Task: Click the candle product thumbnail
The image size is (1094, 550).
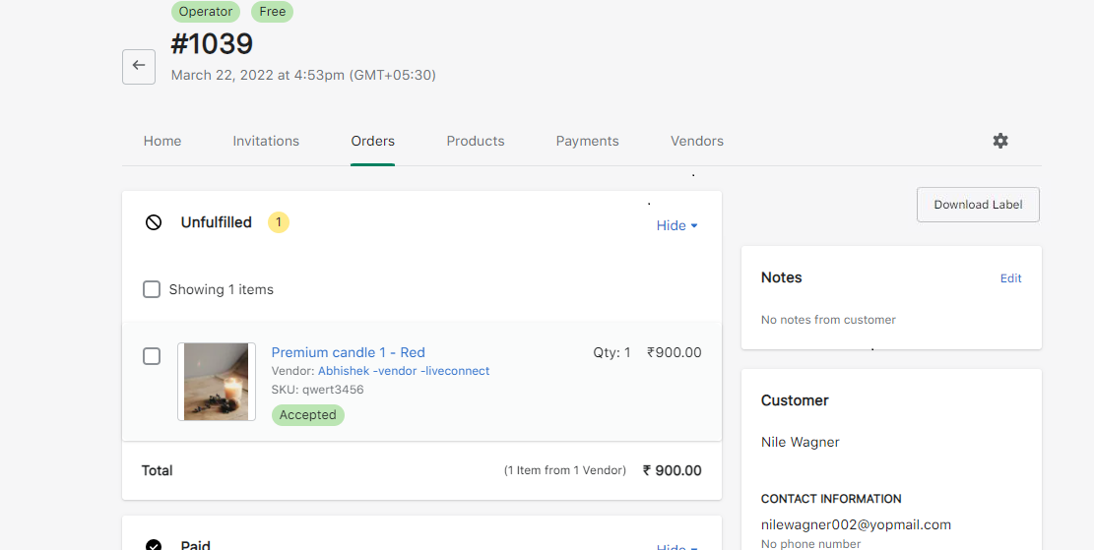Action: (x=217, y=382)
